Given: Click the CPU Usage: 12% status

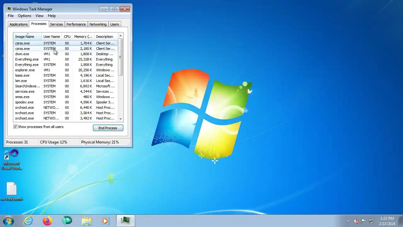Looking at the screenshot, I should coord(54,142).
